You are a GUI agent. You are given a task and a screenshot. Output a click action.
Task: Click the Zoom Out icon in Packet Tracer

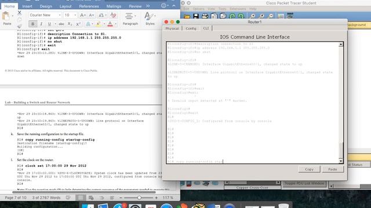(271, 16)
